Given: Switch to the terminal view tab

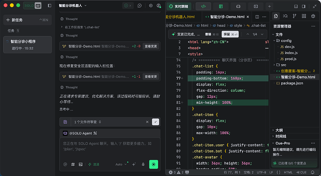Looking at the screenshot, I should point(256,7).
